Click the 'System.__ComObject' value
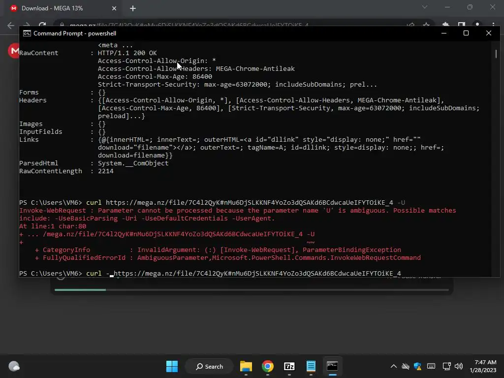Viewport: 504px width, 378px height. [133, 163]
